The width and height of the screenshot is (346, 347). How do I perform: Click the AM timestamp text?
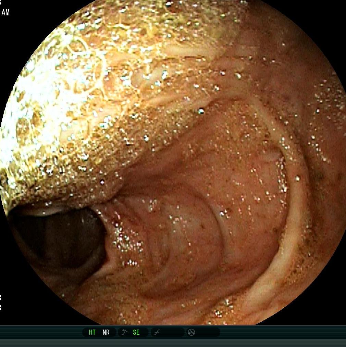click(5, 12)
